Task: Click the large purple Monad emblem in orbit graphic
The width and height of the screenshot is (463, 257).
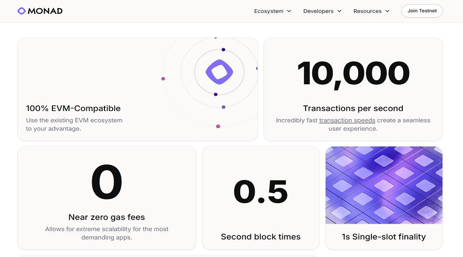Action: click(219, 71)
